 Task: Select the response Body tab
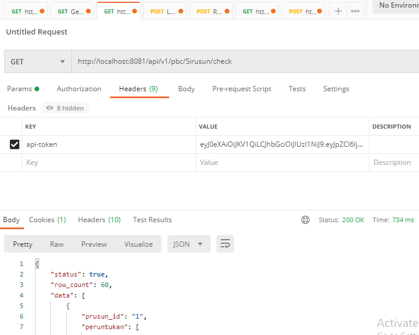pyautogui.click(x=12, y=220)
